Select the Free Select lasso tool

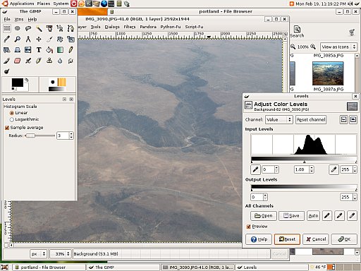[28, 28]
